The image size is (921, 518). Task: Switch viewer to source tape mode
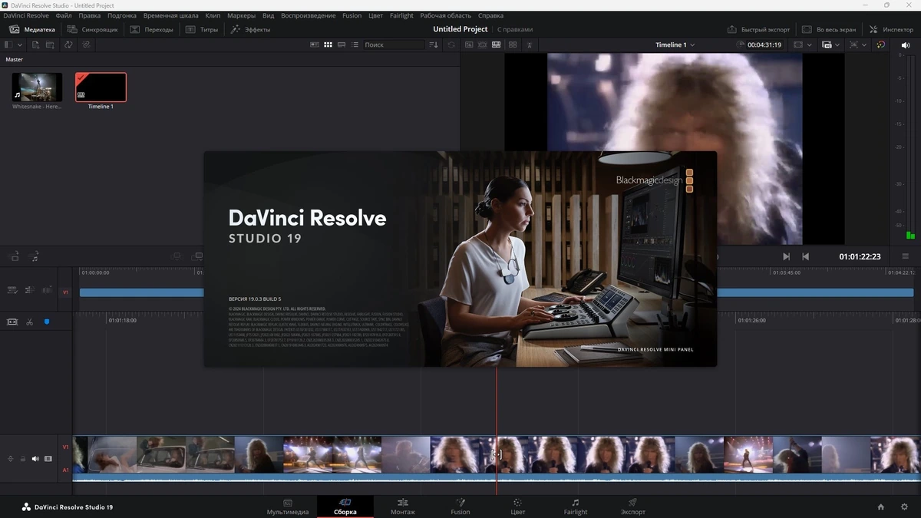pos(483,45)
